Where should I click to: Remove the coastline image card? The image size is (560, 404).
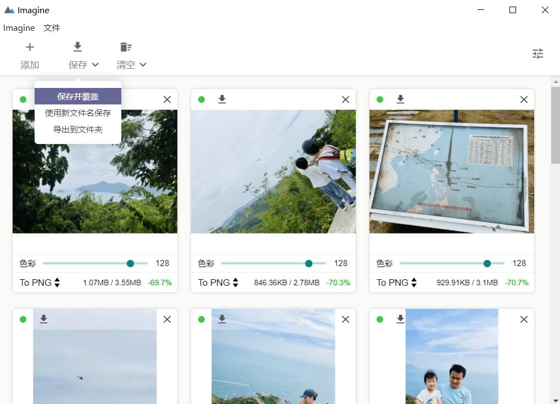345,319
